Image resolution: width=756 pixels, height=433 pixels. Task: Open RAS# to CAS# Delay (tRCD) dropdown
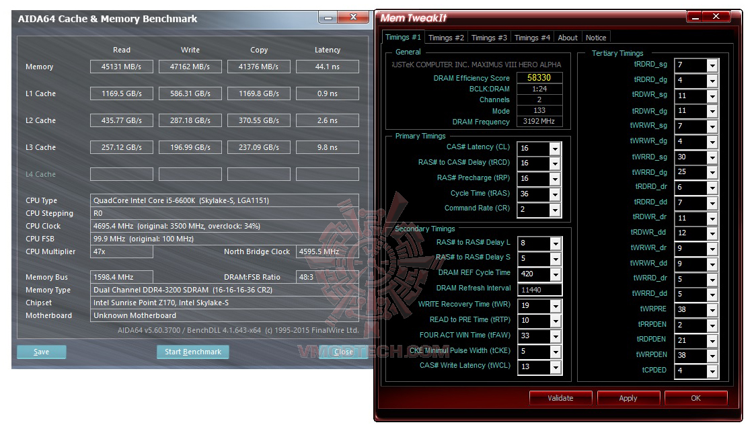click(x=555, y=163)
